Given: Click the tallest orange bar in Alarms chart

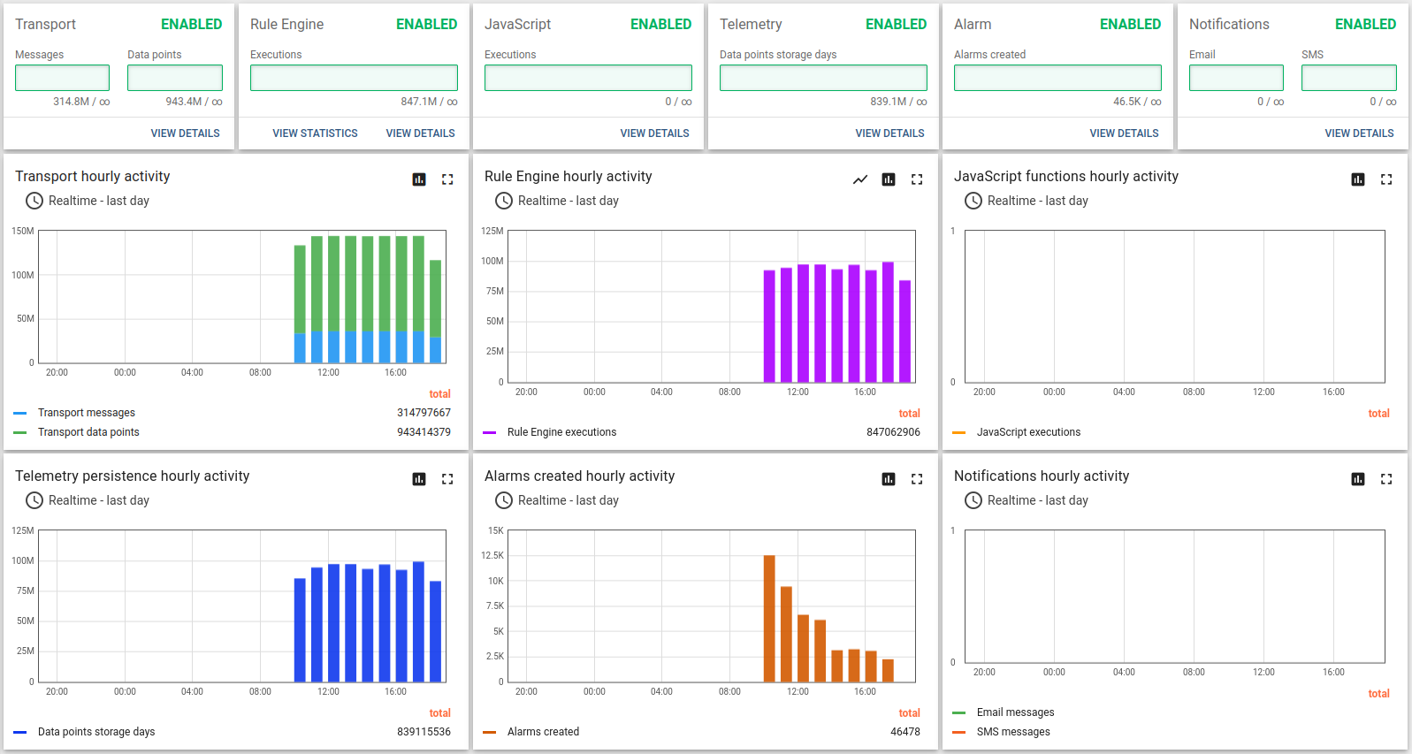Looking at the screenshot, I should [769, 618].
